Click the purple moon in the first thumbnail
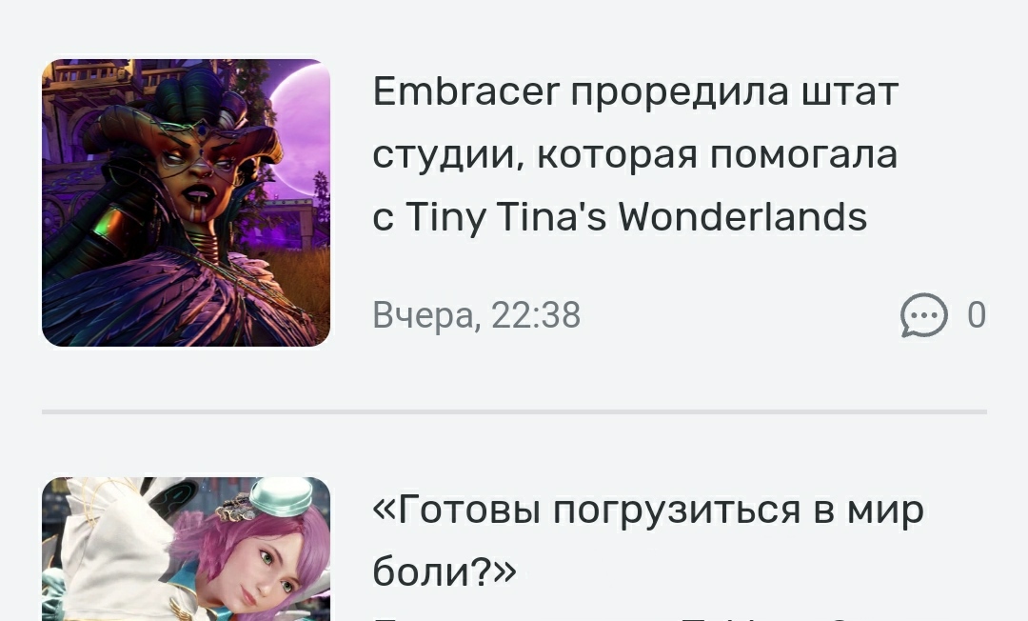 pyautogui.click(x=302, y=131)
